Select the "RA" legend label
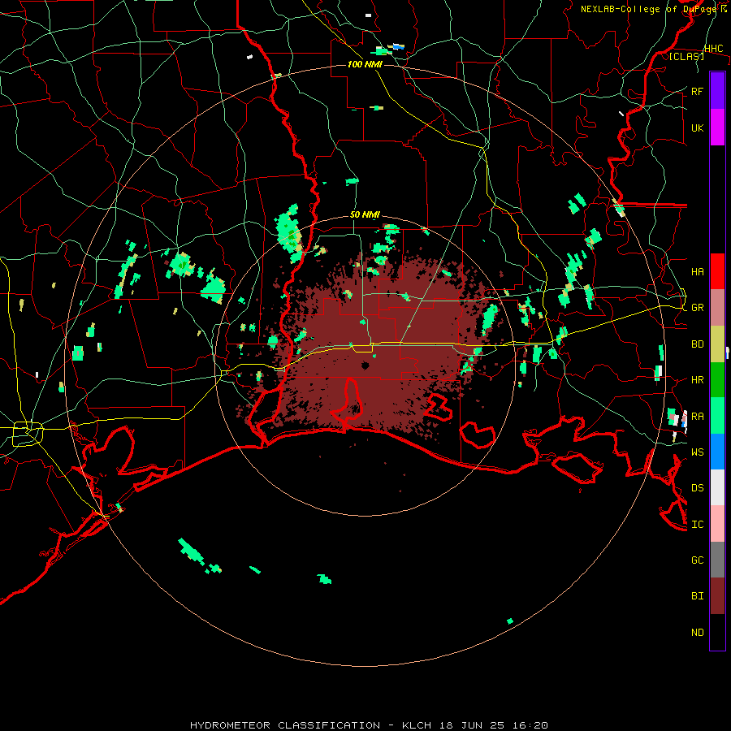Image resolution: width=731 pixels, height=731 pixels. pos(698,417)
